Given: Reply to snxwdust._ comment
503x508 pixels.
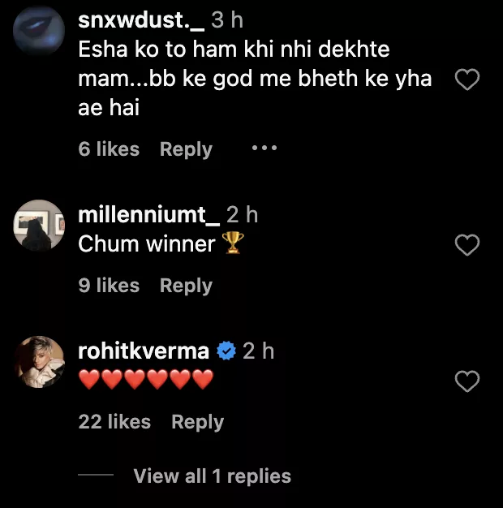Looking at the screenshot, I should [186, 149].
